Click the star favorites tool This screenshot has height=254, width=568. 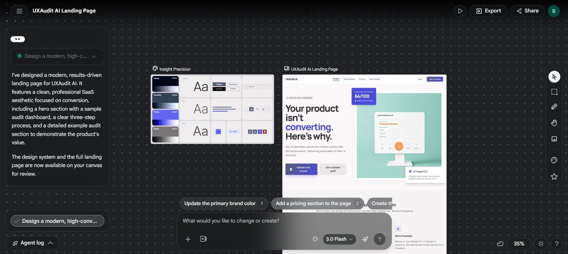(554, 176)
